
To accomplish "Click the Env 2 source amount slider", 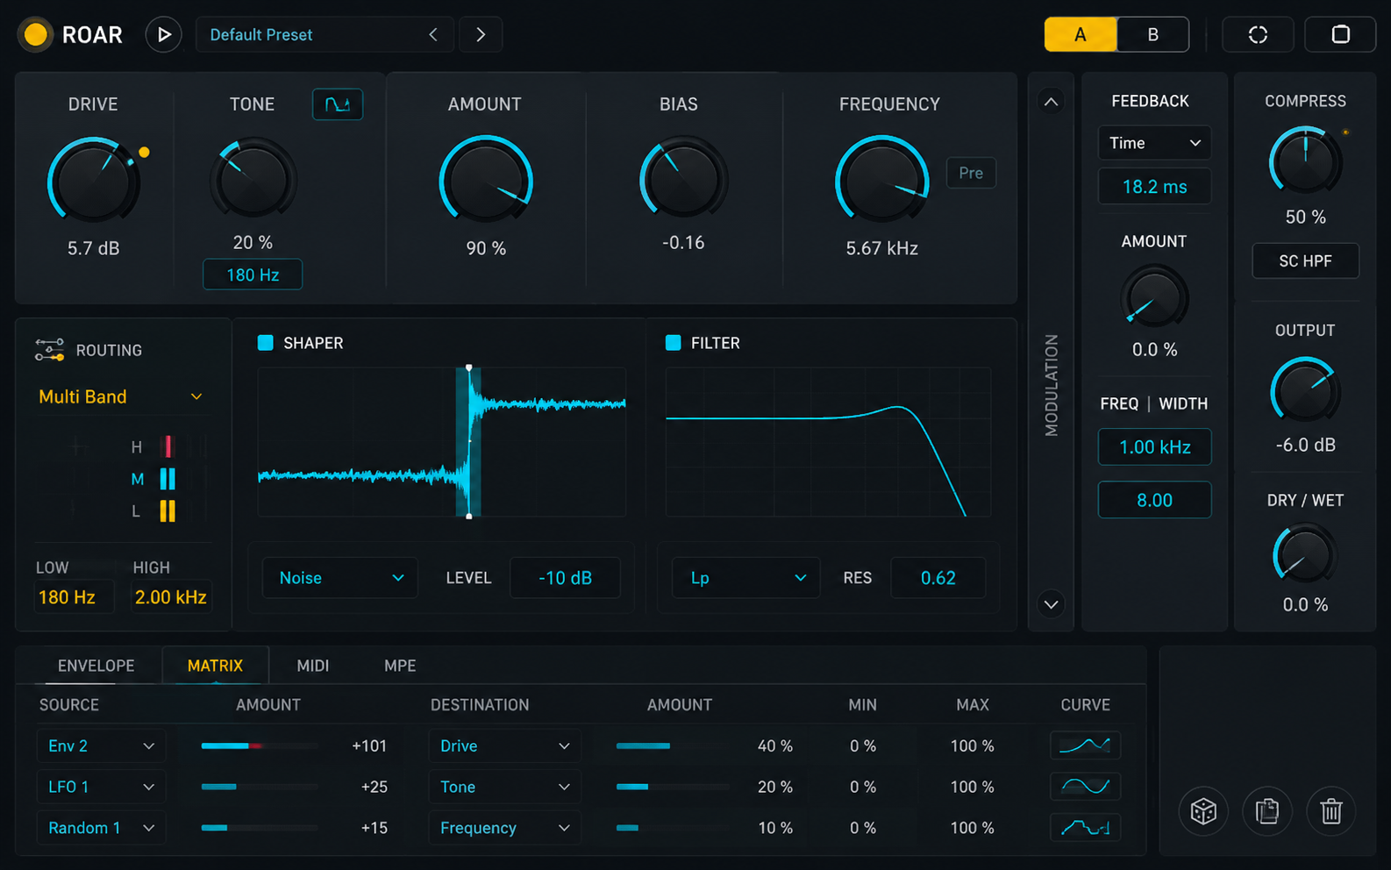I will [x=260, y=745].
